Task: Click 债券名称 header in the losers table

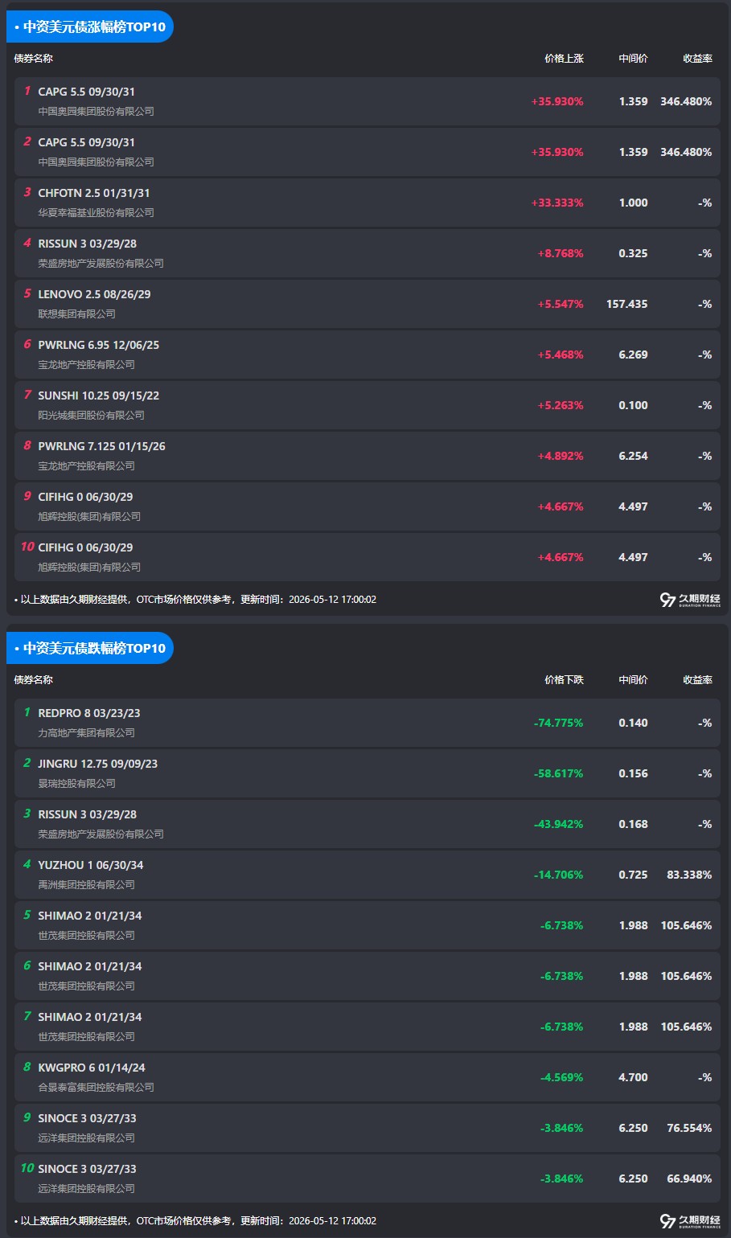Action: 34,680
